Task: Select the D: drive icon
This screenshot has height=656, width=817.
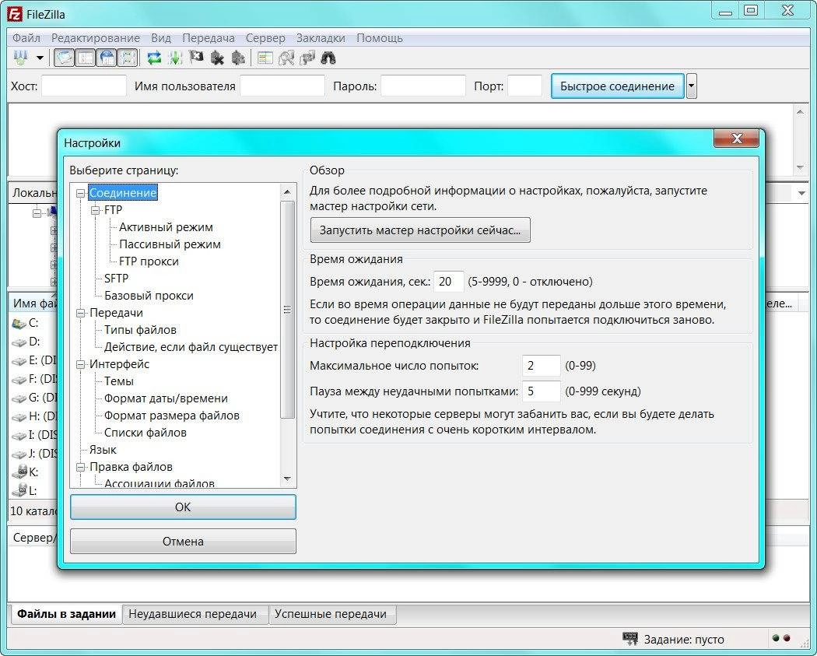Action: click(x=19, y=342)
